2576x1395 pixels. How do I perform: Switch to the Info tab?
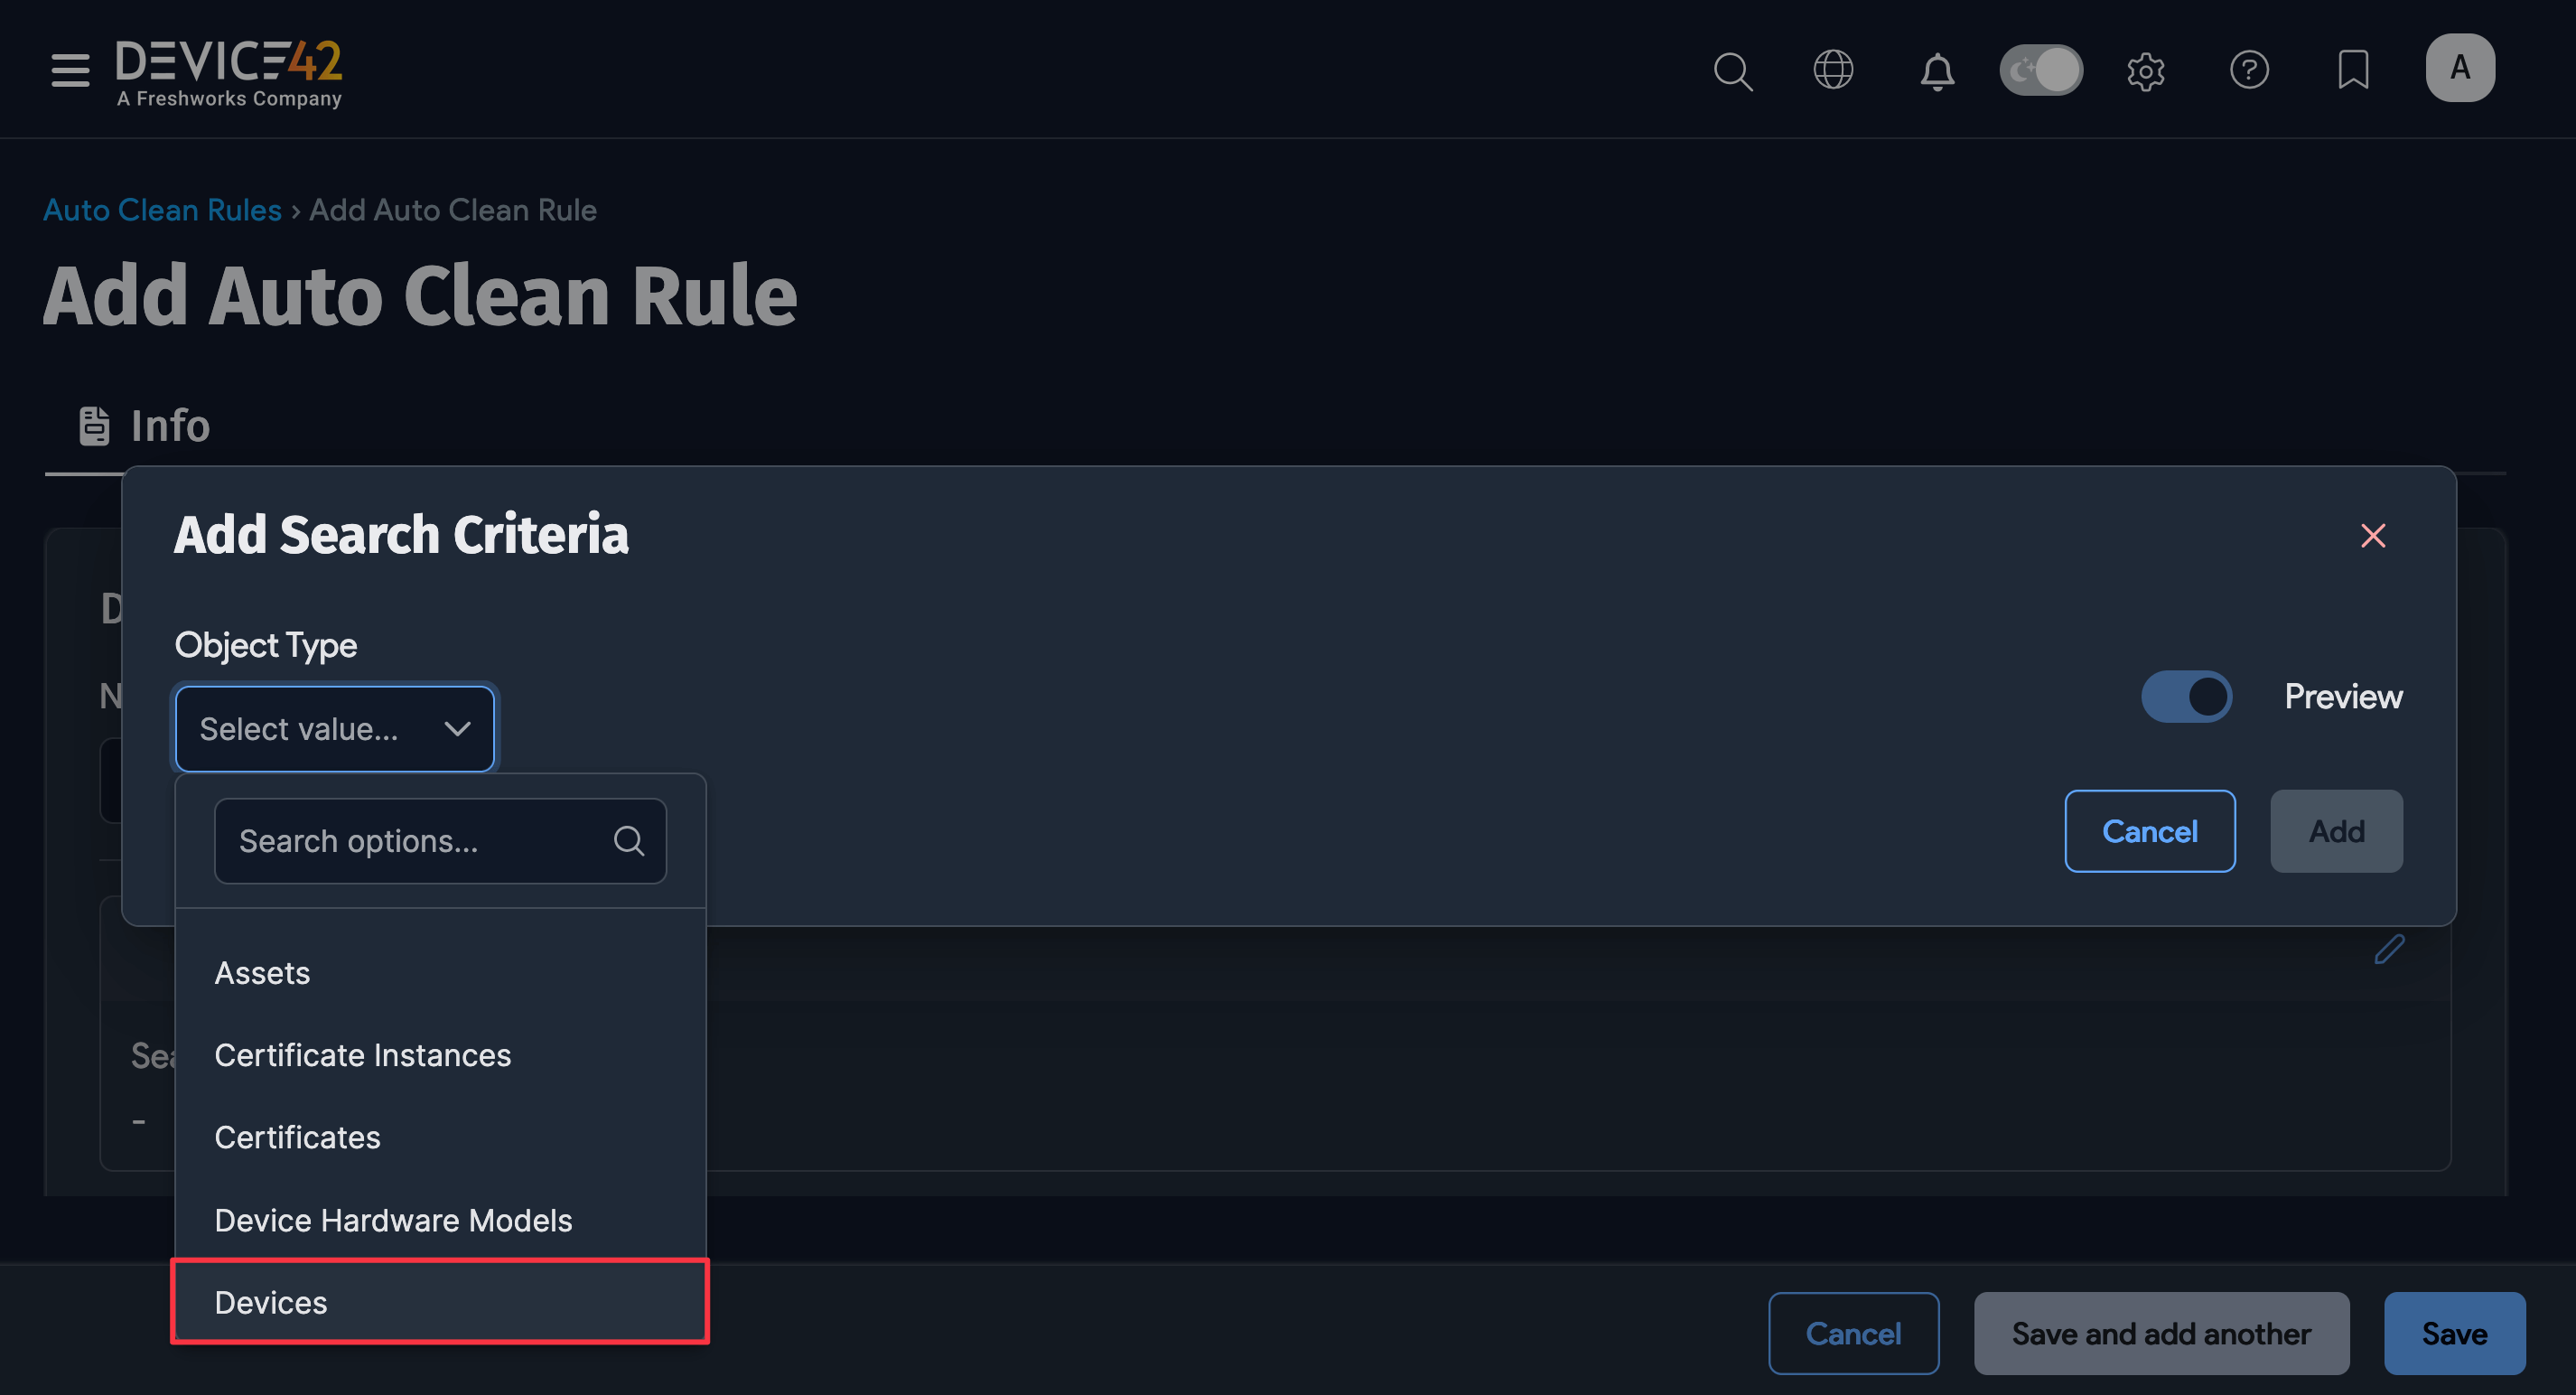[x=144, y=425]
